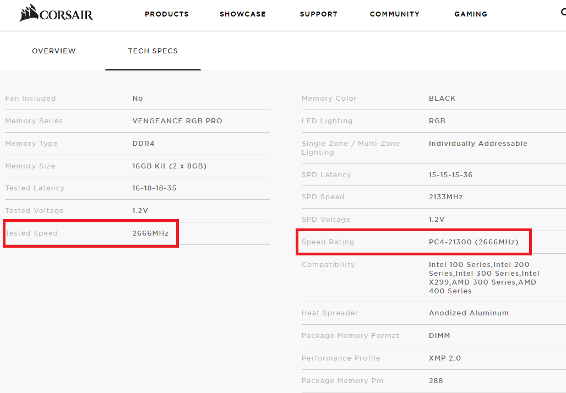Select the DIMM value

coord(439,336)
